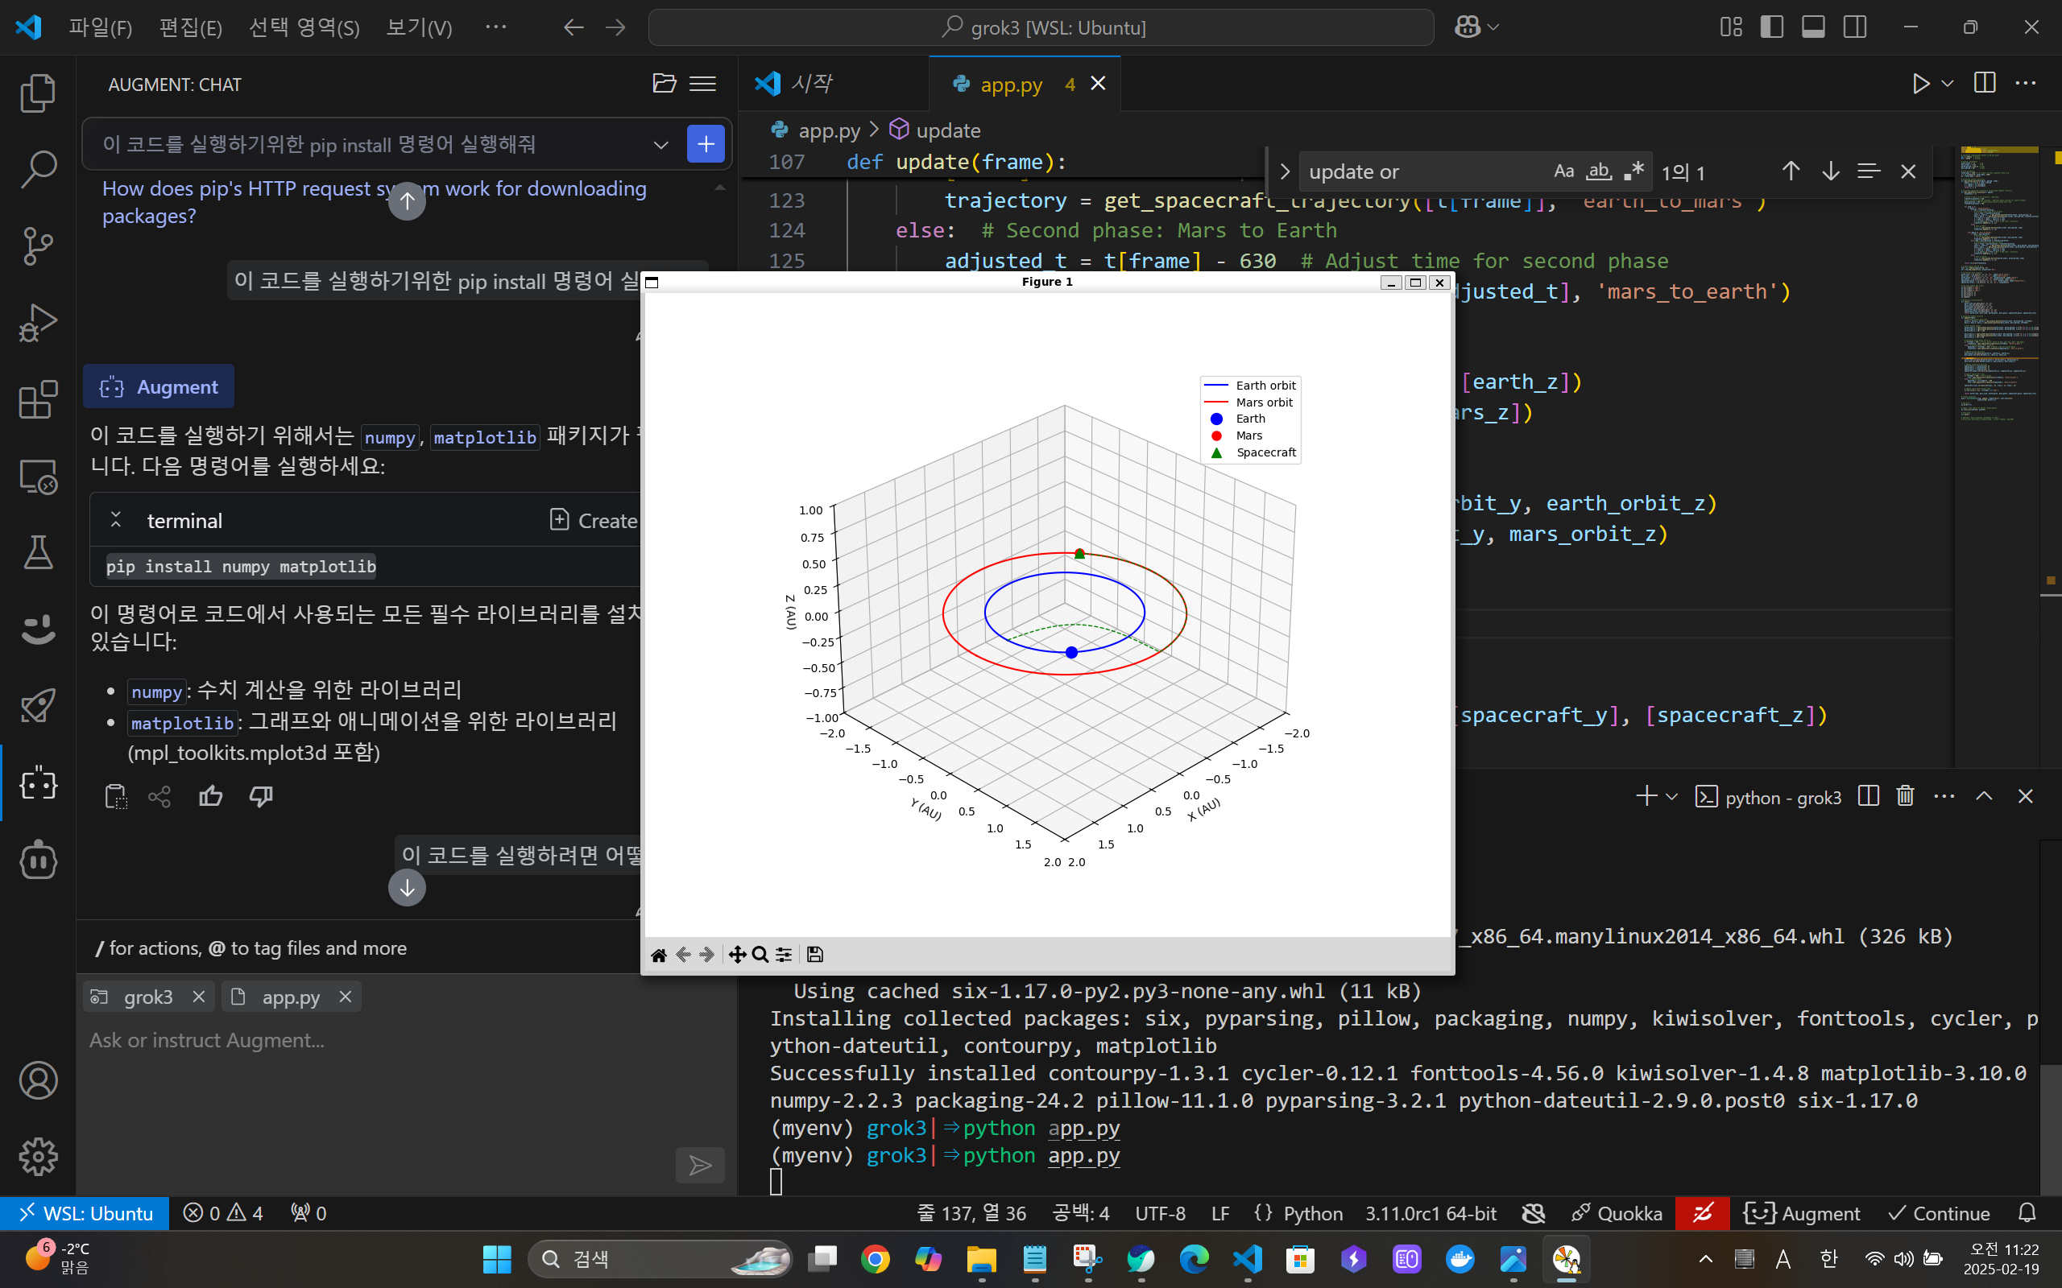Share the Augment response

[159, 796]
